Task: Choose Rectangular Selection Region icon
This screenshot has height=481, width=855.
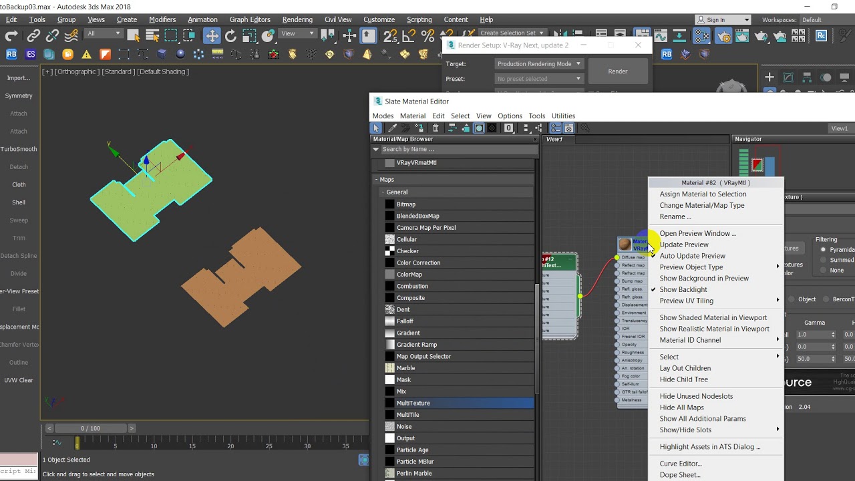Action: tap(172, 36)
